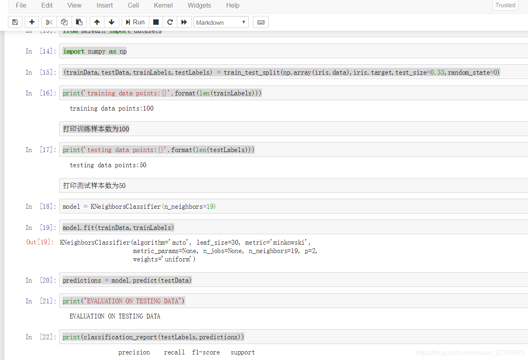Click the In [15] prompt
The height and width of the screenshot is (360, 528).
[41, 72]
